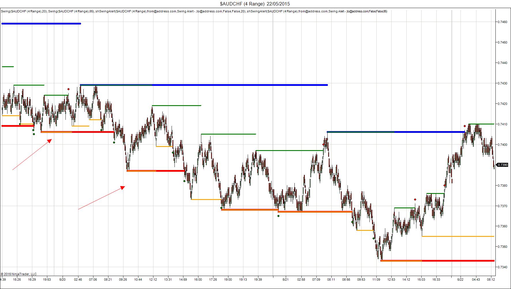
Task: Click the 5/22 date axis label
Action: (461, 279)
